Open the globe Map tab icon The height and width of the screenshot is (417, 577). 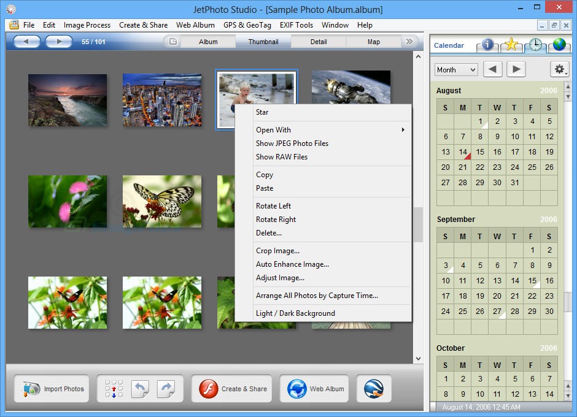tap(557, 45)
